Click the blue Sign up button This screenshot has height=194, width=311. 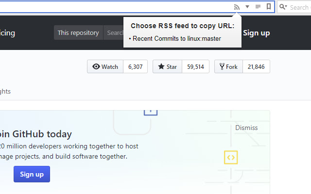tap(32, 174)
